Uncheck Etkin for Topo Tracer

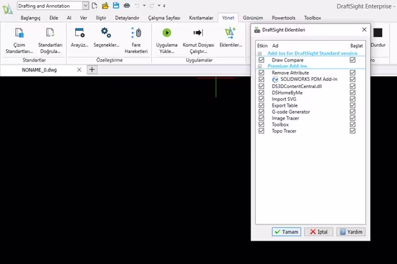[262, 131]
